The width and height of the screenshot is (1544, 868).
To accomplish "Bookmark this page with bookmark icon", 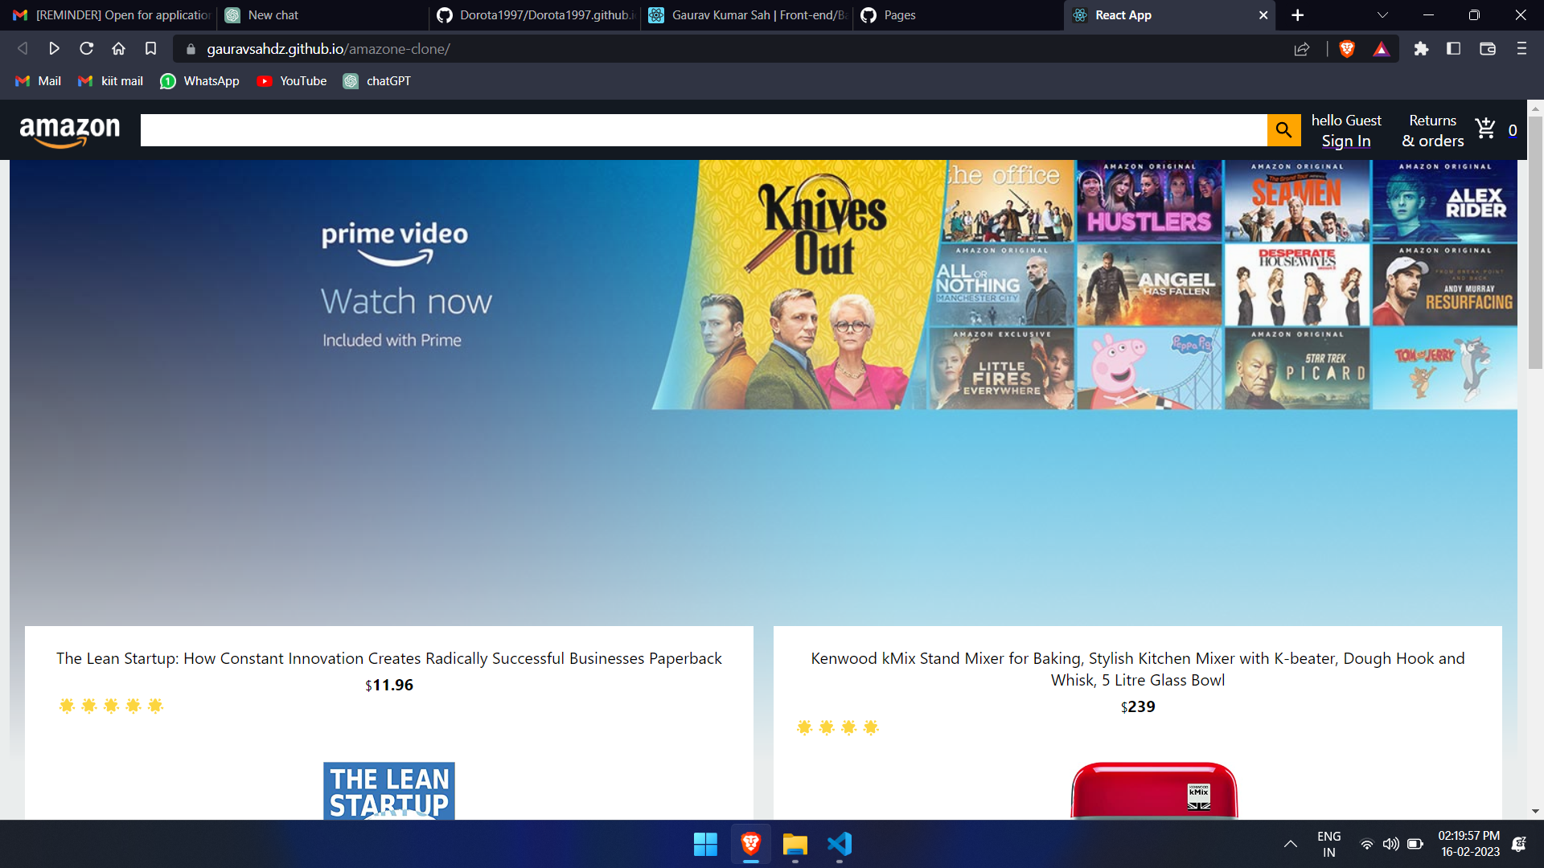I will point(150,49).
